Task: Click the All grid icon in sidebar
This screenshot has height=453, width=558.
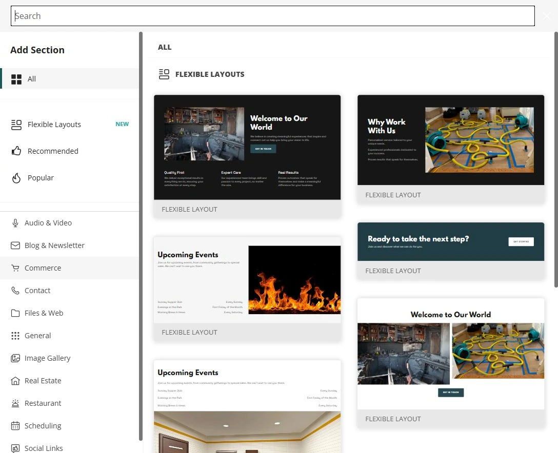Action: pyautogui.click(x=16, y=79)
